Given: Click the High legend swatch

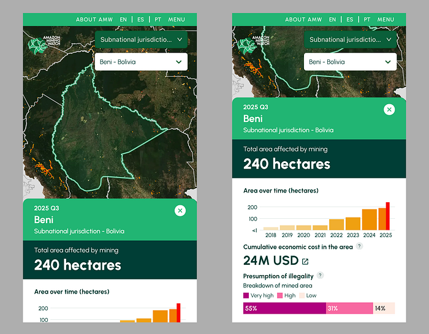Looking at the screenshot, I should pos(280,295).
